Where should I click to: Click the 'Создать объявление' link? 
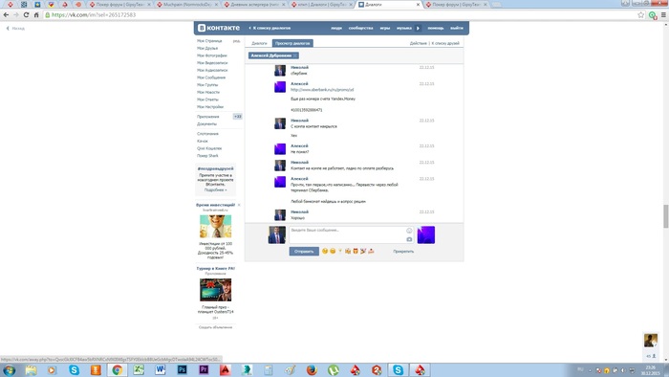(x=215, y=327)
